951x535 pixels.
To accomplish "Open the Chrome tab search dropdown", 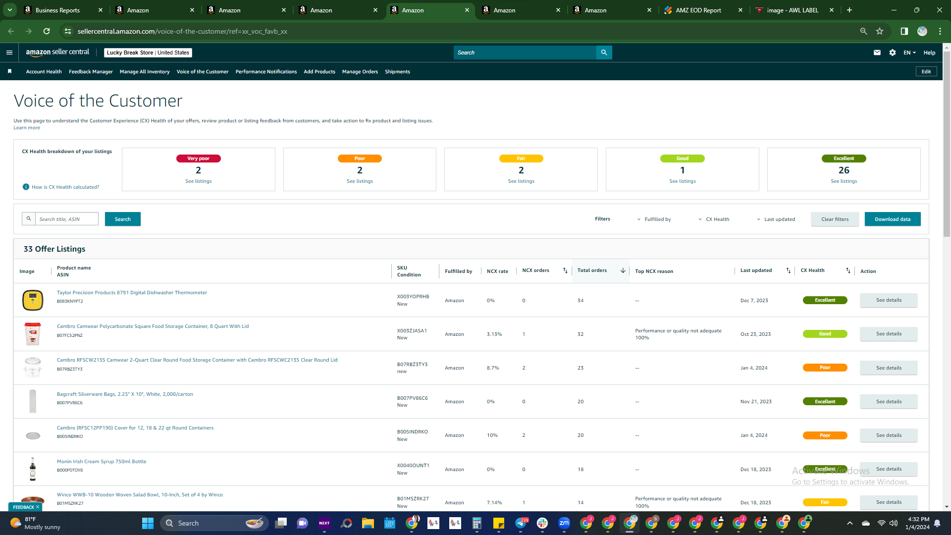I will 10,10.
